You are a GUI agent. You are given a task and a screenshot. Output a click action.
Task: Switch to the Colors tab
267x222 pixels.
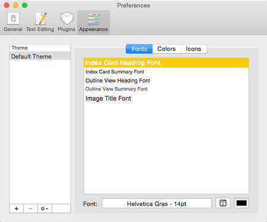point(167,49)
